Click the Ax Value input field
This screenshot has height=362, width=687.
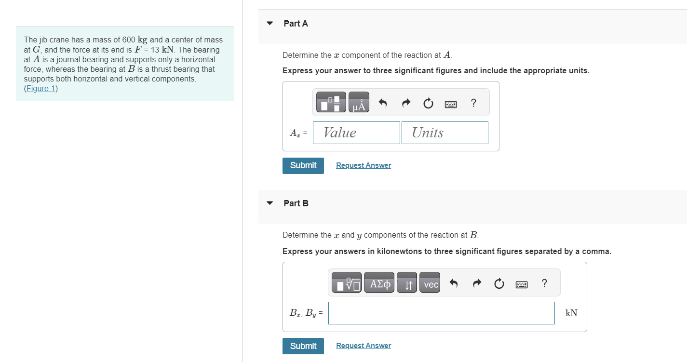(x=356, y=133)
